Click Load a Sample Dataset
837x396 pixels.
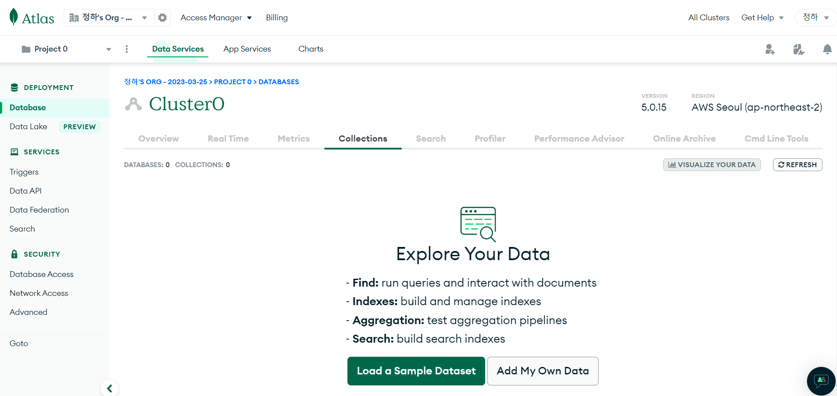coord(416,371)
